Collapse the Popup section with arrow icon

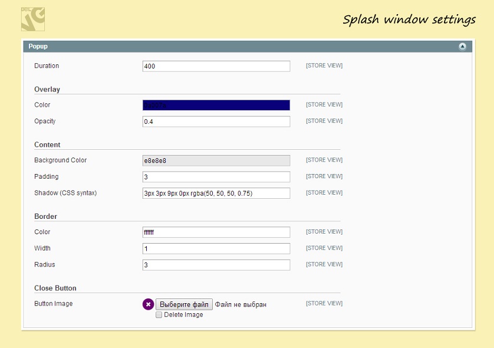pos(462,47)
